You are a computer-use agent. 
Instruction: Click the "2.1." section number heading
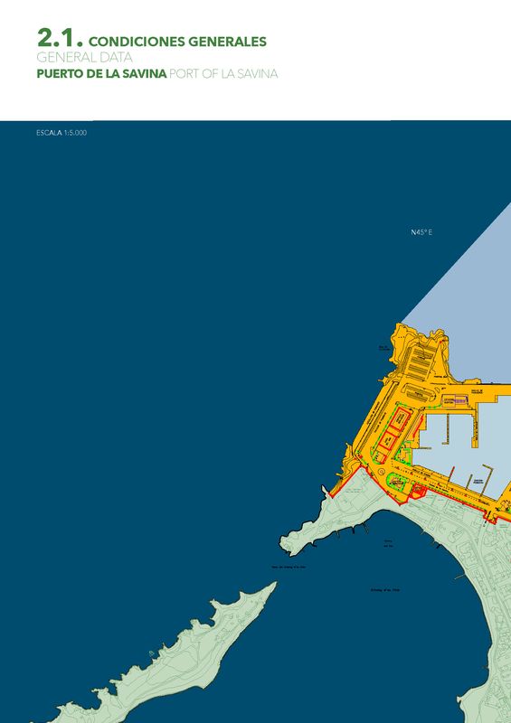(x=60, y=38)
